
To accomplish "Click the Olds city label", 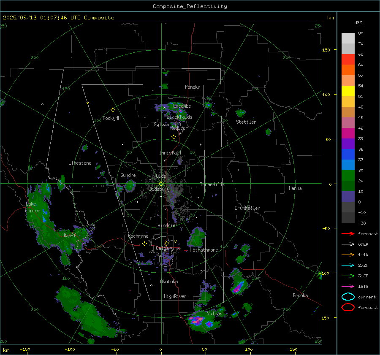I will point(161,176).
